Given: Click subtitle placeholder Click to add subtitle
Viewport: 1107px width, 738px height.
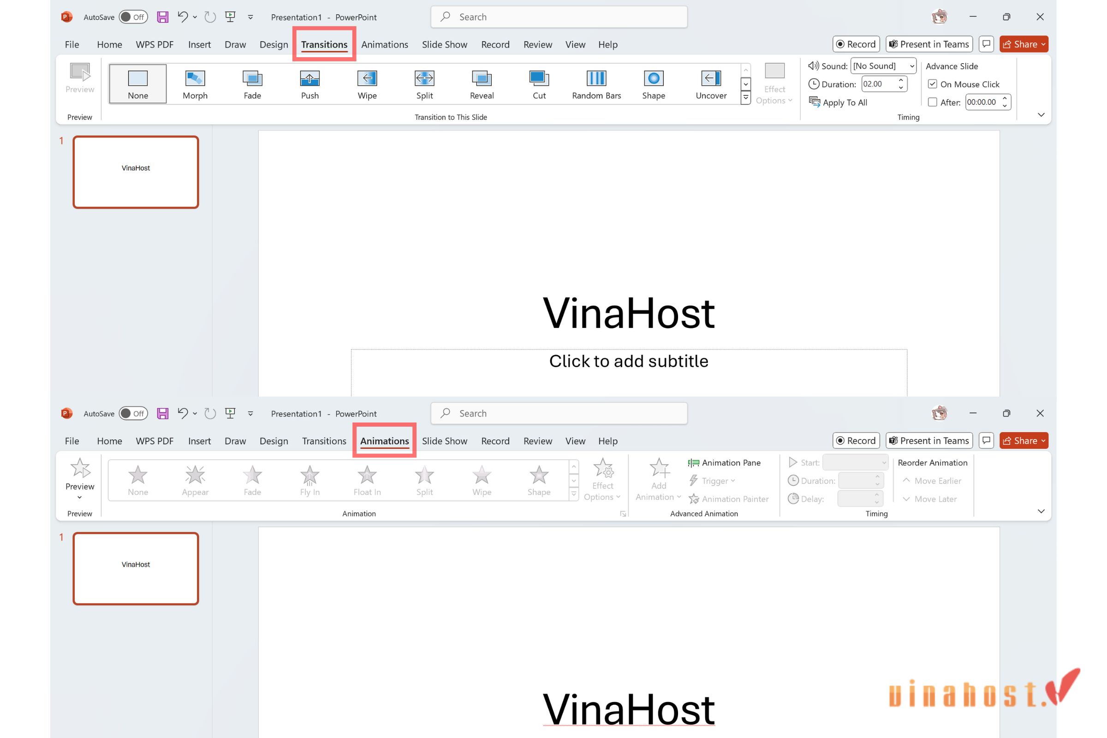Looking at the screenshot, I should (629, 361).
